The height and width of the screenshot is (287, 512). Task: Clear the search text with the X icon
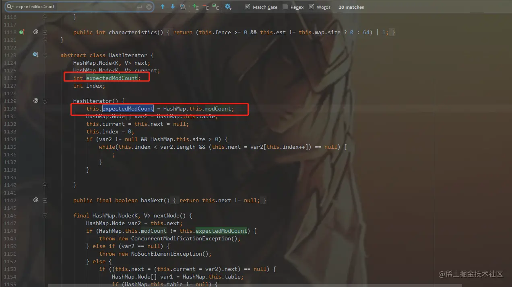coord(149,7)
